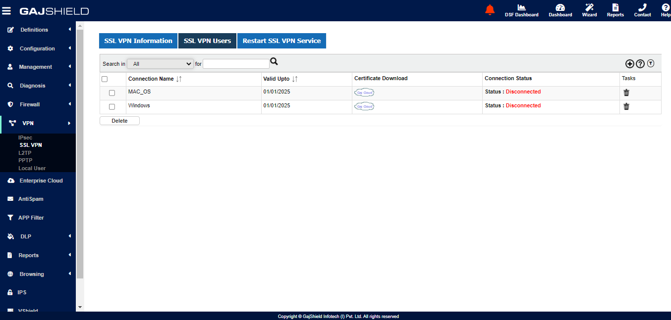Click the Delete button below the table
Screen dimensions: 671x320
tap(119, 121)
